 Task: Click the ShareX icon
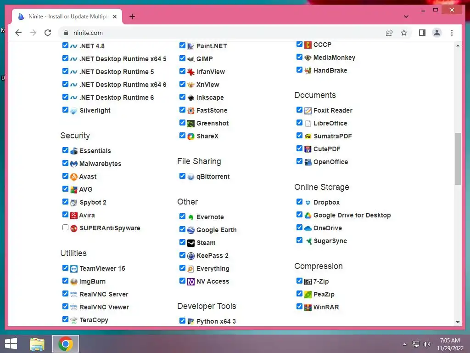190,136
